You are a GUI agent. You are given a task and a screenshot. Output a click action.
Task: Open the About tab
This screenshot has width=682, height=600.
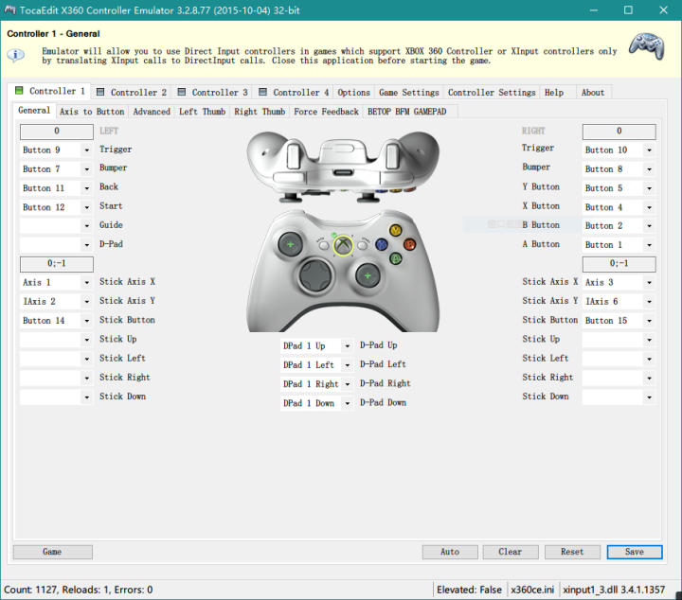point(593,92)
